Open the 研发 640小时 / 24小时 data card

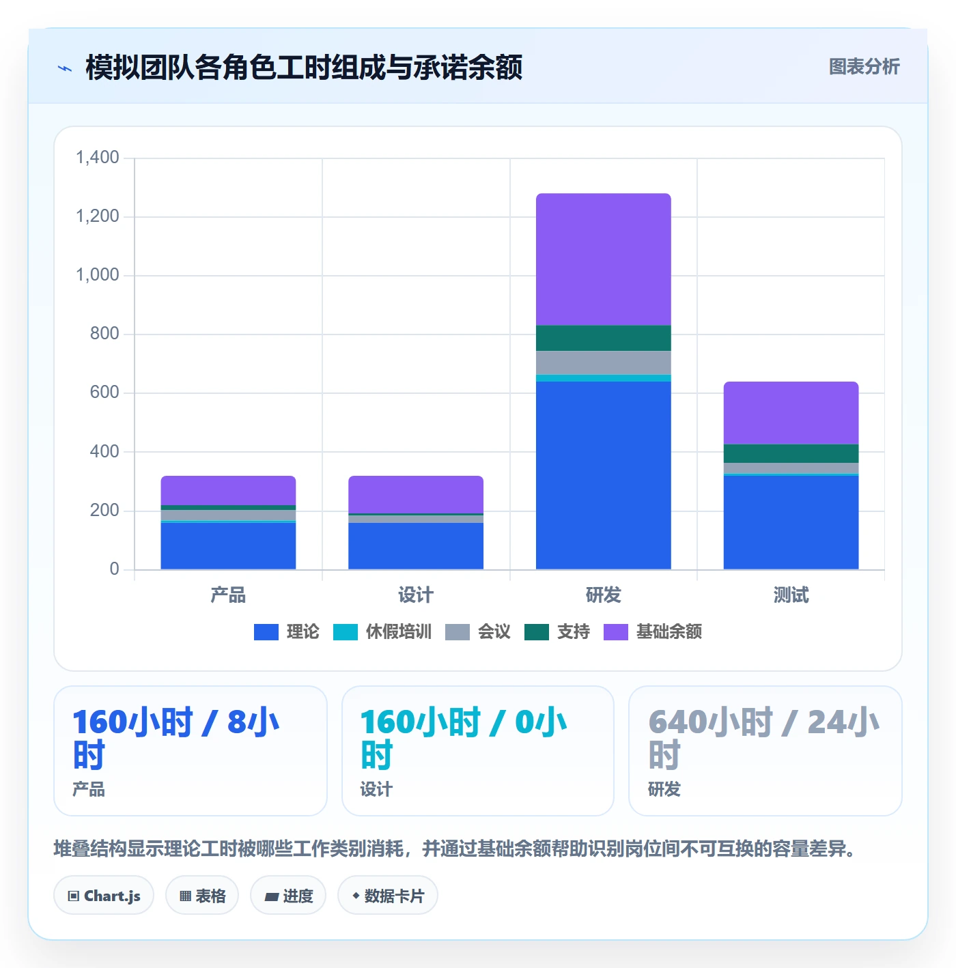click(x=765, y=751)
